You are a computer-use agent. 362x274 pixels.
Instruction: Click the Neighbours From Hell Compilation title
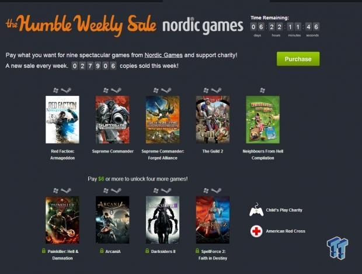point(263,155)
